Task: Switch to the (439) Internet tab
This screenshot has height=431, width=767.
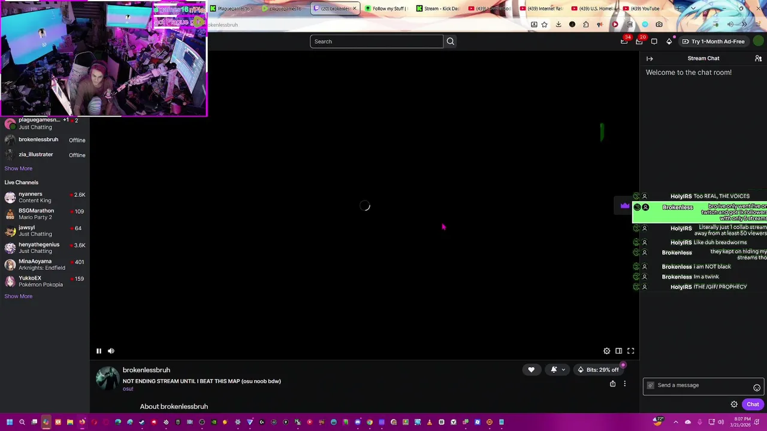Action: click(x=540, y=8)
